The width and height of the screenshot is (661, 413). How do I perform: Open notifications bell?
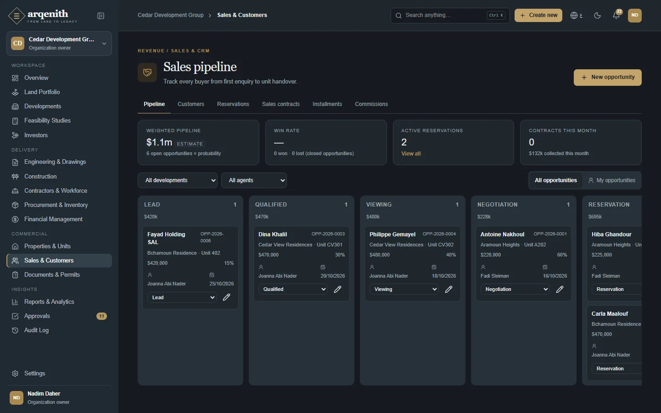(x=616, y=16)
